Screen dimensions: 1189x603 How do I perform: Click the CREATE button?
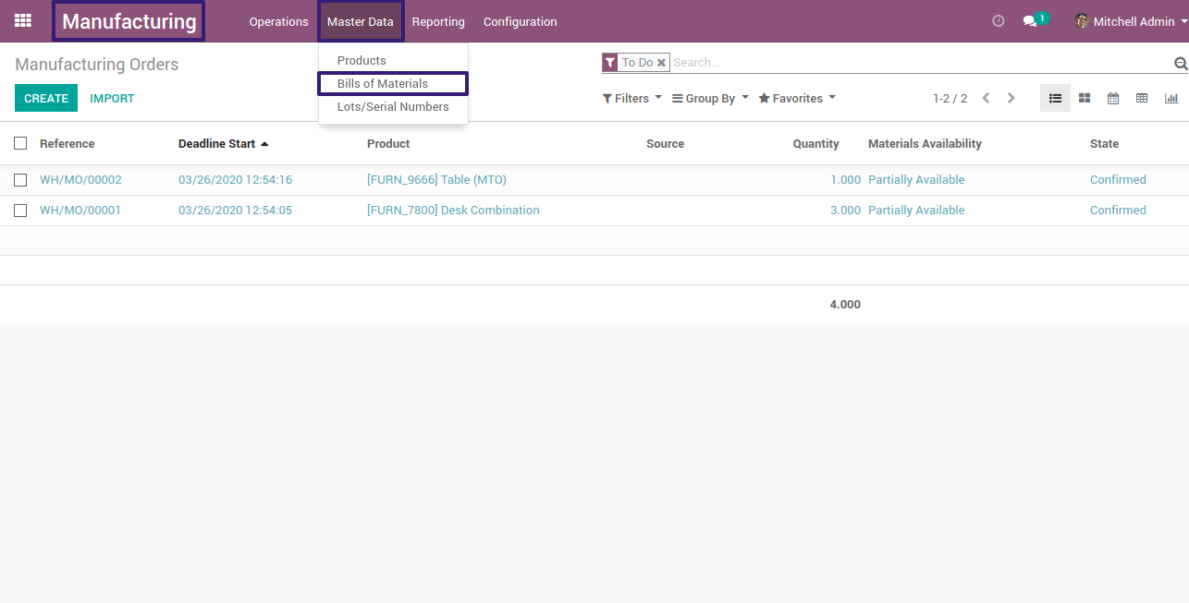(46, 98)
